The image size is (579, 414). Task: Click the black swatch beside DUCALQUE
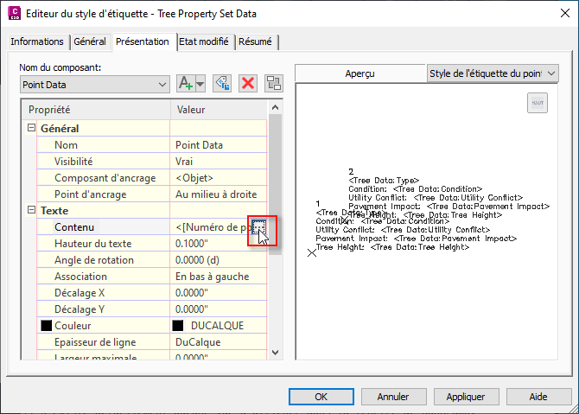[178, 325]
